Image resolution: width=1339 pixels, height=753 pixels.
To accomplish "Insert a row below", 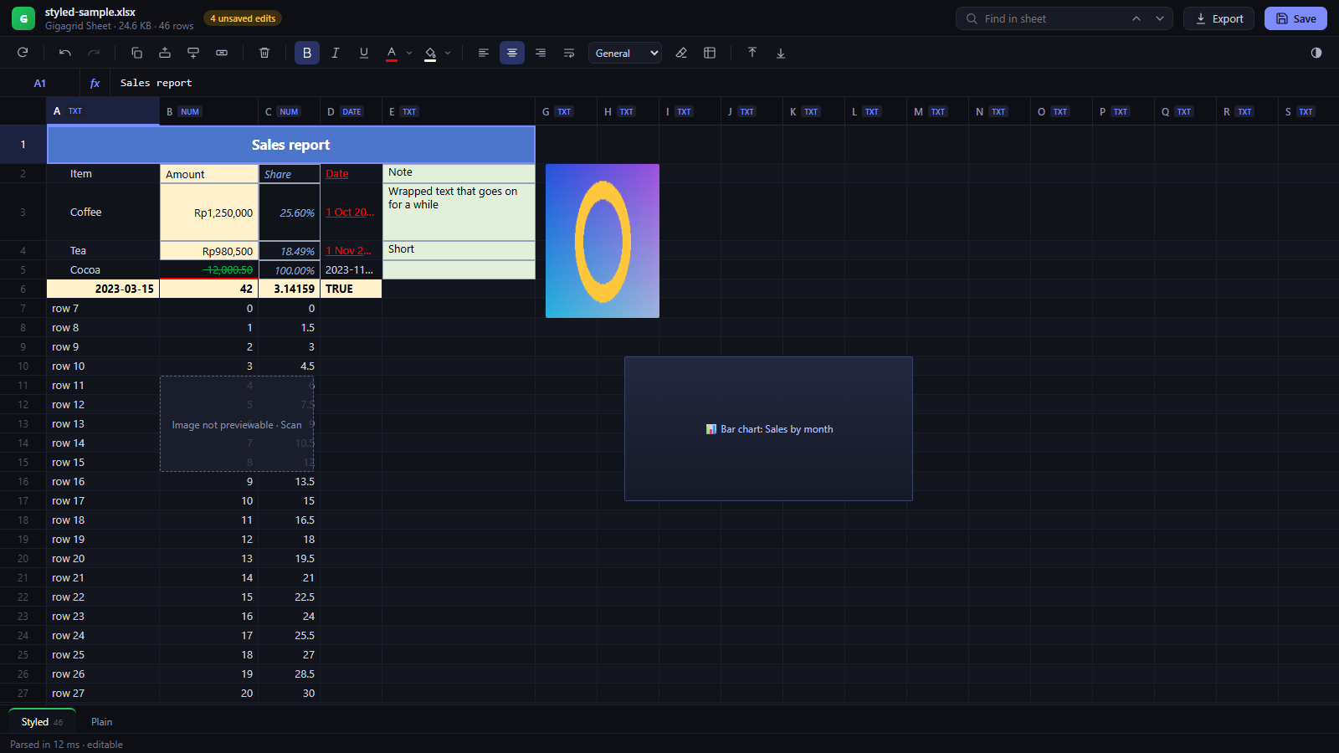I will pyautogui.click(x=193, y=53).
